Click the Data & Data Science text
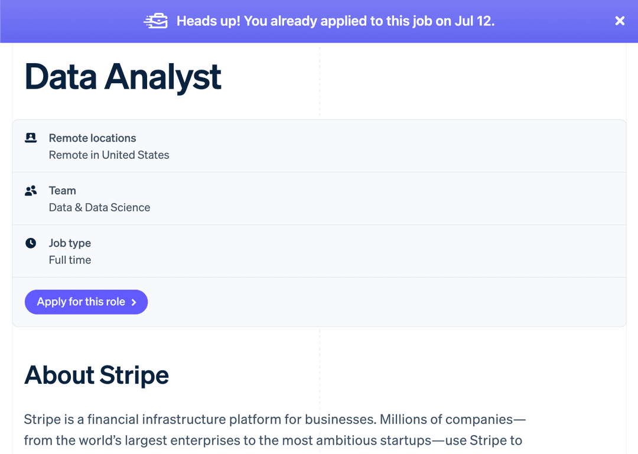 point(99,207)
